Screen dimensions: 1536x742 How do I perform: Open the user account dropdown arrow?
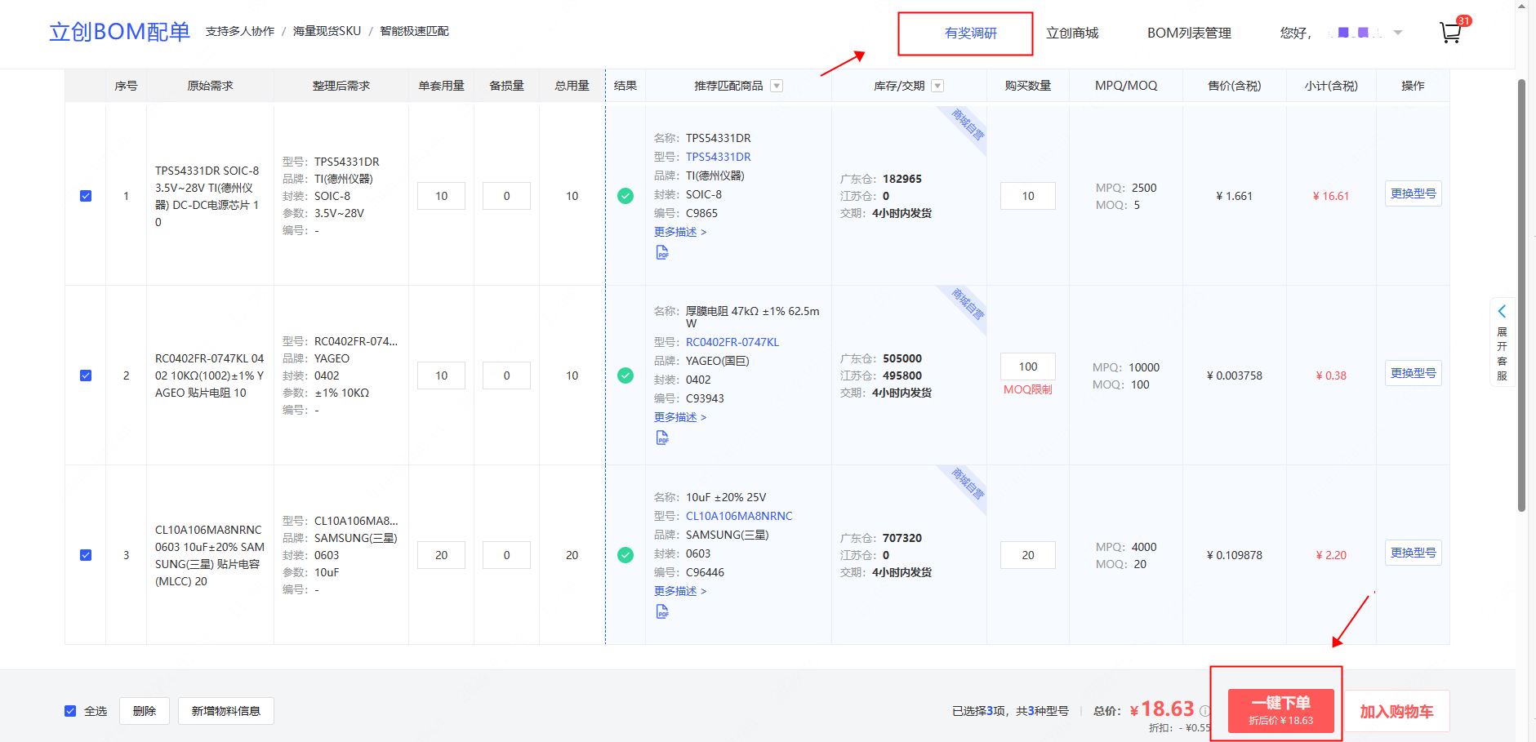tap(1398, 33)
